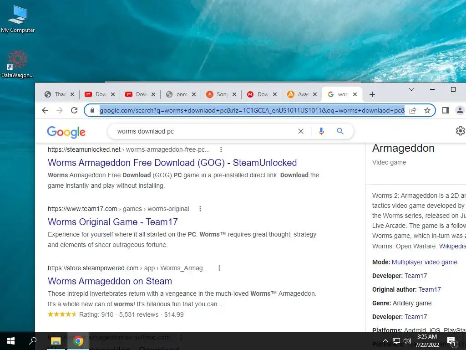Click Multiplayer video game Mode link
Image resolution: width=466 pixels, height=350 pixels.
(425, 262)
